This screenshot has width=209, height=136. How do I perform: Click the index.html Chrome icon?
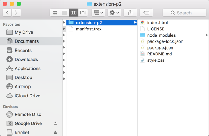coord(142,22)
